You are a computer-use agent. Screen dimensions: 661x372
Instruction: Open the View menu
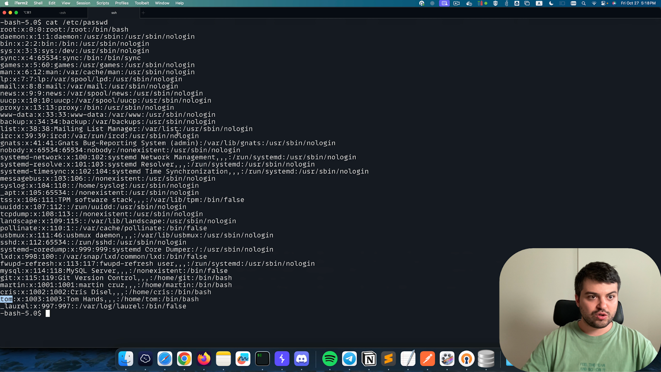66,3
